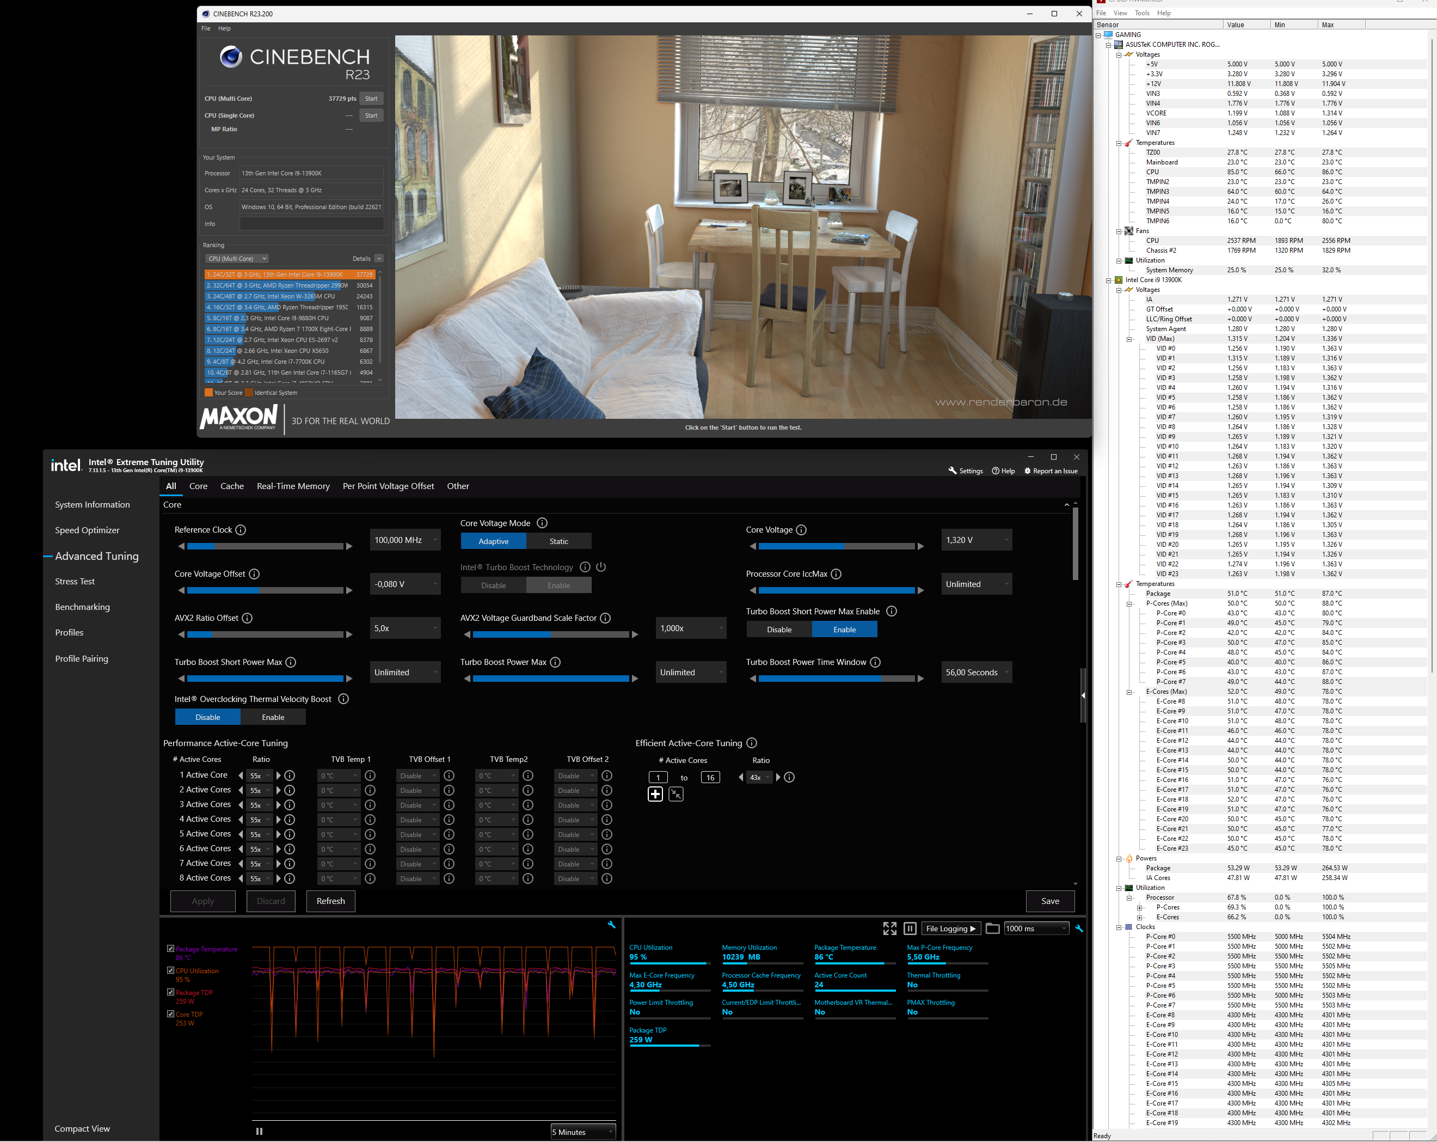Open the log folder icon
The image size is (1437, 1142).
click(x=992, y=928)
